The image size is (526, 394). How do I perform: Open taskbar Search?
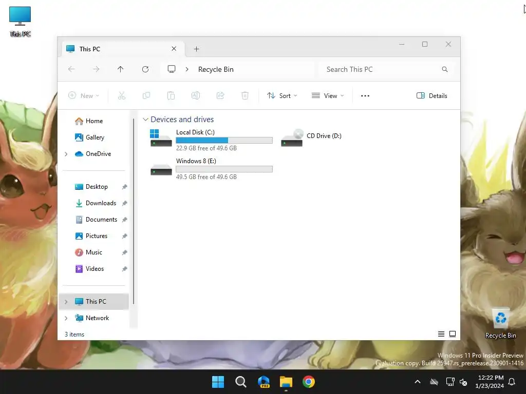coord(241,382)
